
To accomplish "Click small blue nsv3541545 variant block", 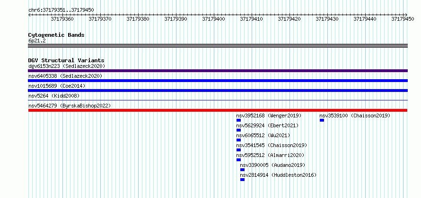I will [x=238, y=150].
